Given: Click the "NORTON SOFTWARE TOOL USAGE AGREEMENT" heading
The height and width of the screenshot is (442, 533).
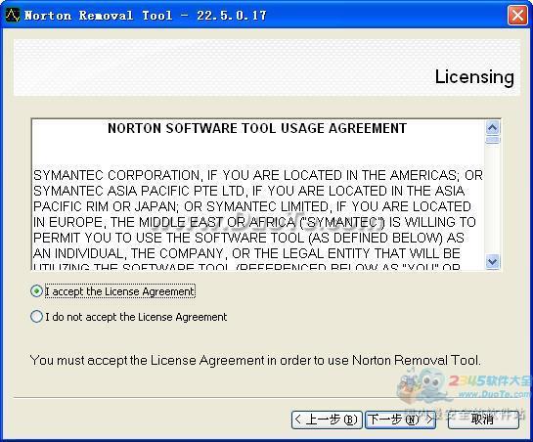Looking at the screenshot, I should pyautogui.click(x=257, y=128).
